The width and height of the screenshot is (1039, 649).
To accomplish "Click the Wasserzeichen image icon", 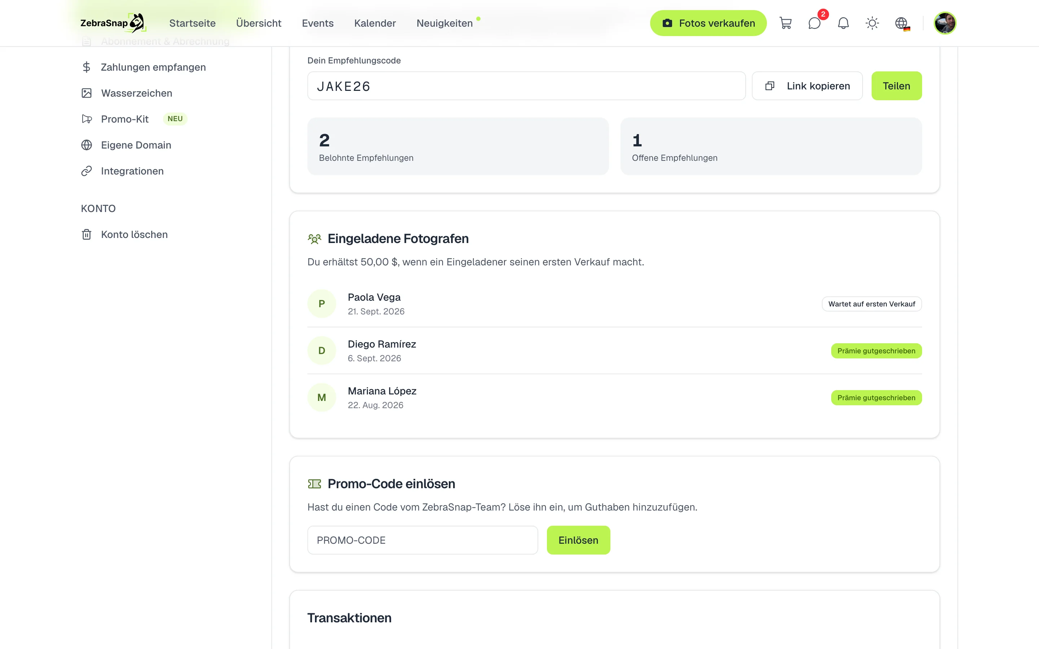I will point(86,93).
